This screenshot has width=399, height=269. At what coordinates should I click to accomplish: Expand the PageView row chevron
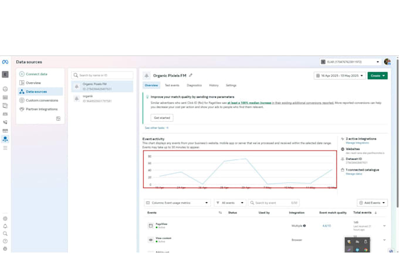click(384, 226)
